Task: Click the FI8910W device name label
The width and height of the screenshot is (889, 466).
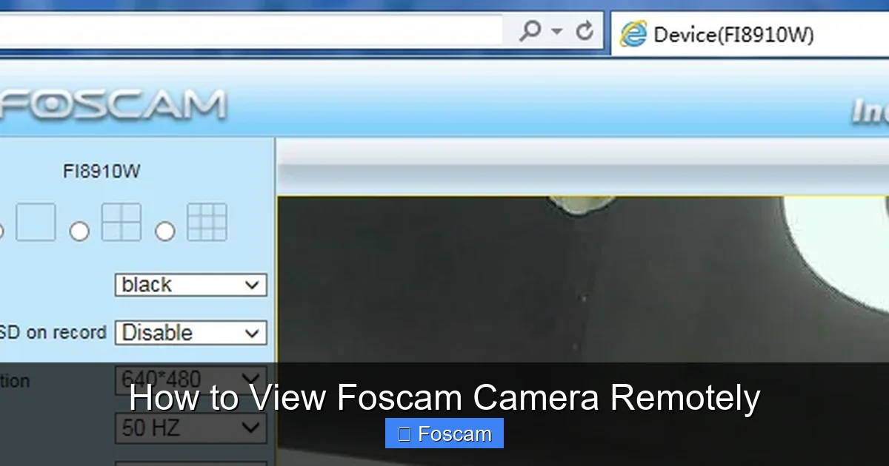Action: [x=102, y=170]
